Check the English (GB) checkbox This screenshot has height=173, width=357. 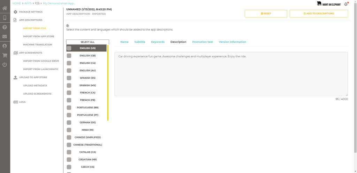click(x=69, y=56)
